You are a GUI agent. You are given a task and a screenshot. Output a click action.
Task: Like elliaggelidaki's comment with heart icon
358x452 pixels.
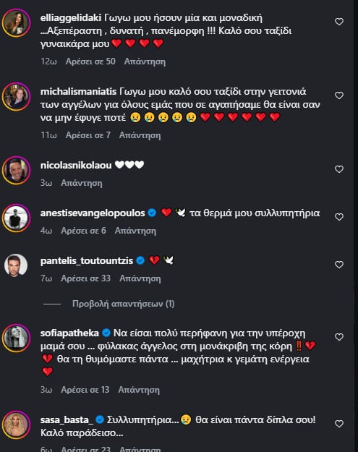pos(339,22)
